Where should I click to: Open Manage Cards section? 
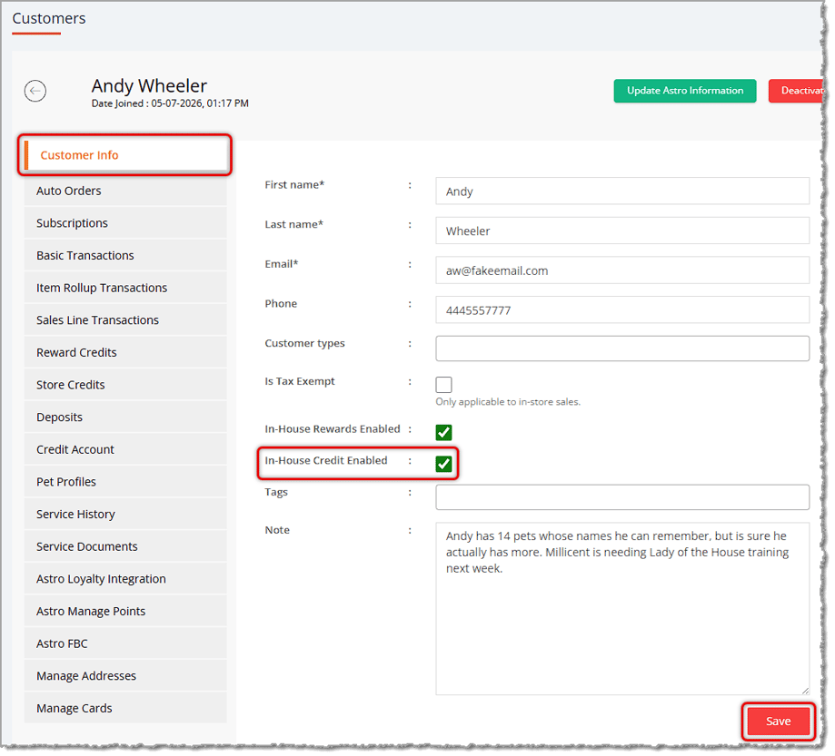pos(125,709)
